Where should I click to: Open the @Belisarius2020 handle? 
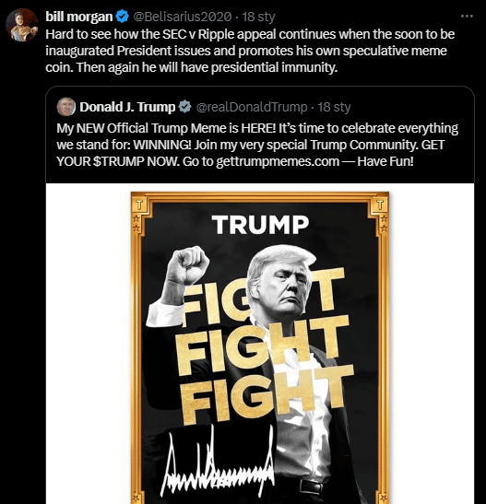click(x=182, y=17)
